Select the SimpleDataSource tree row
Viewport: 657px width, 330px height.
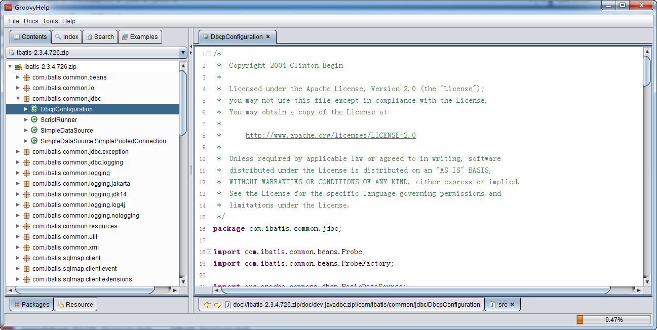click(93, 131)
